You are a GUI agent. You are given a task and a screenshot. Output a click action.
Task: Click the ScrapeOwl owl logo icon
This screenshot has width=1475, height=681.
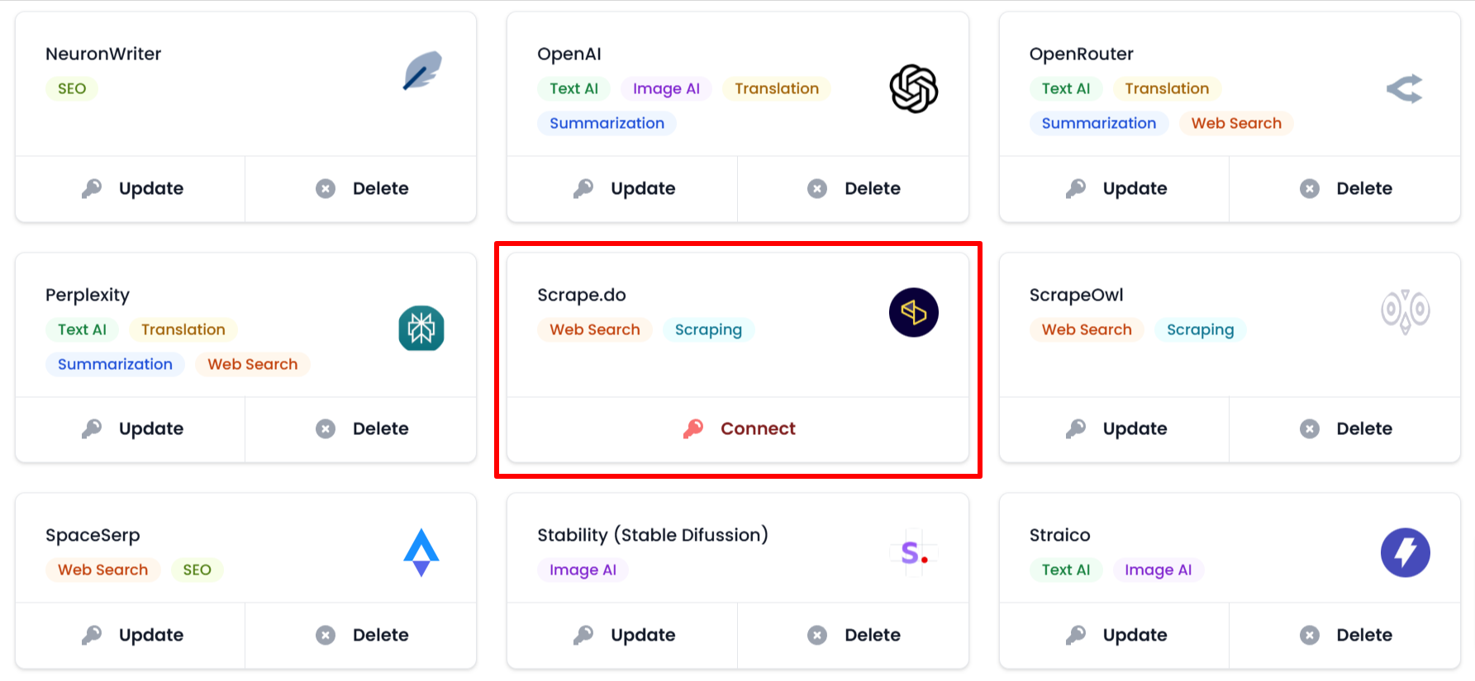click(1405, 311)
